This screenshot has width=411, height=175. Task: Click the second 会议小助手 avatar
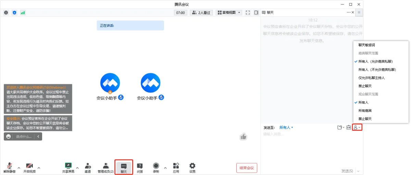[x=150, y=83]
